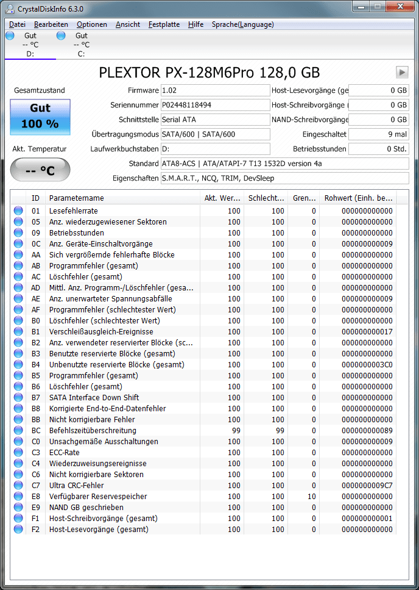
Task: Click the Übertragungsmodus field SATA/600
Action: [216, 134]
